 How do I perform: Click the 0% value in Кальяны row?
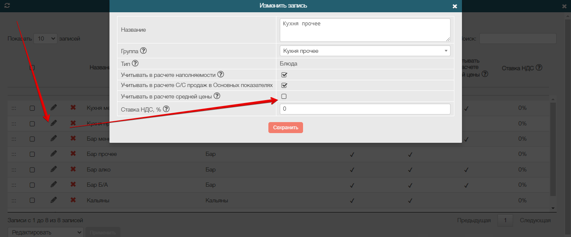pos(522,200)
